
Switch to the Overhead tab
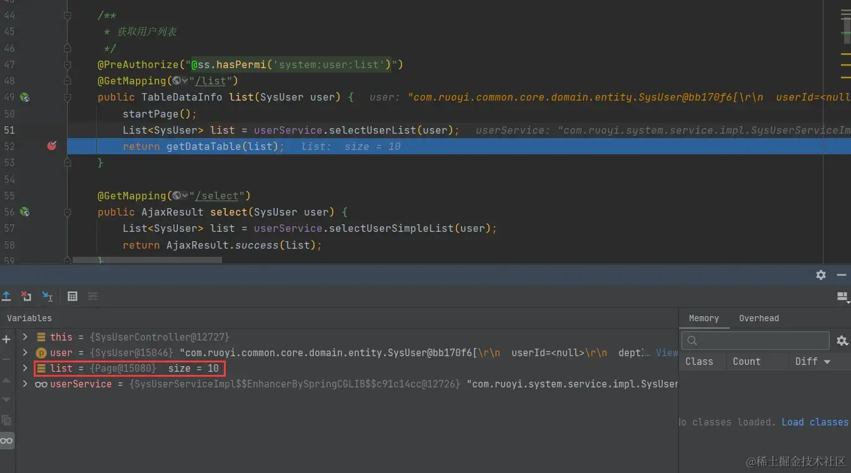758,318
